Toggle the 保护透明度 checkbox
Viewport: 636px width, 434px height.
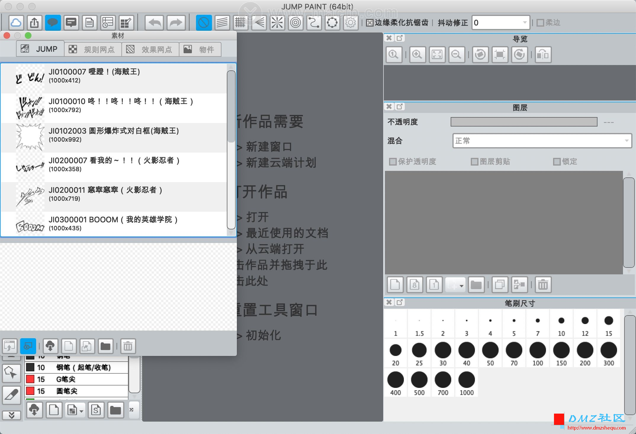coord(393,162)
